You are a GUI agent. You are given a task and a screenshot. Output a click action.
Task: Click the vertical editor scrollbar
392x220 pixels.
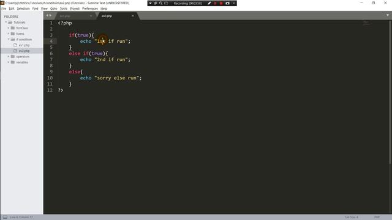[x=390, y=92]
